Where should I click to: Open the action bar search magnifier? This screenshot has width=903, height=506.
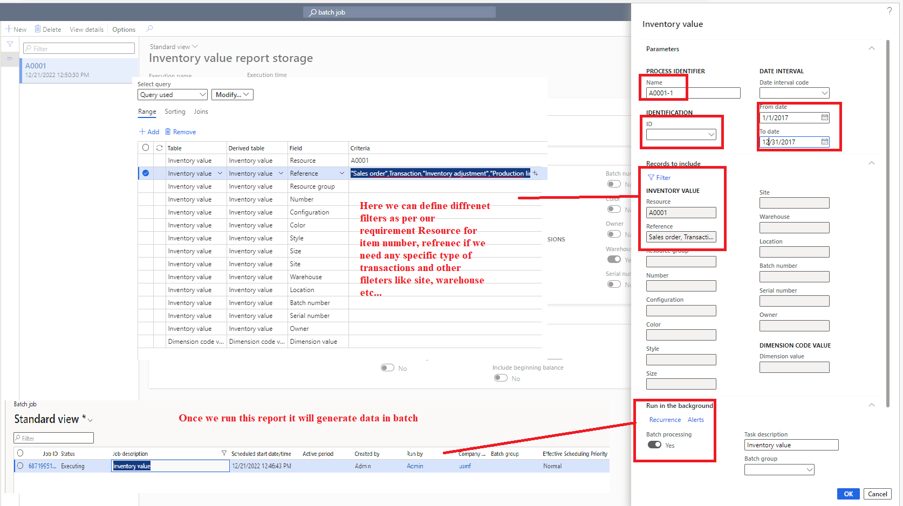point(149,29)
